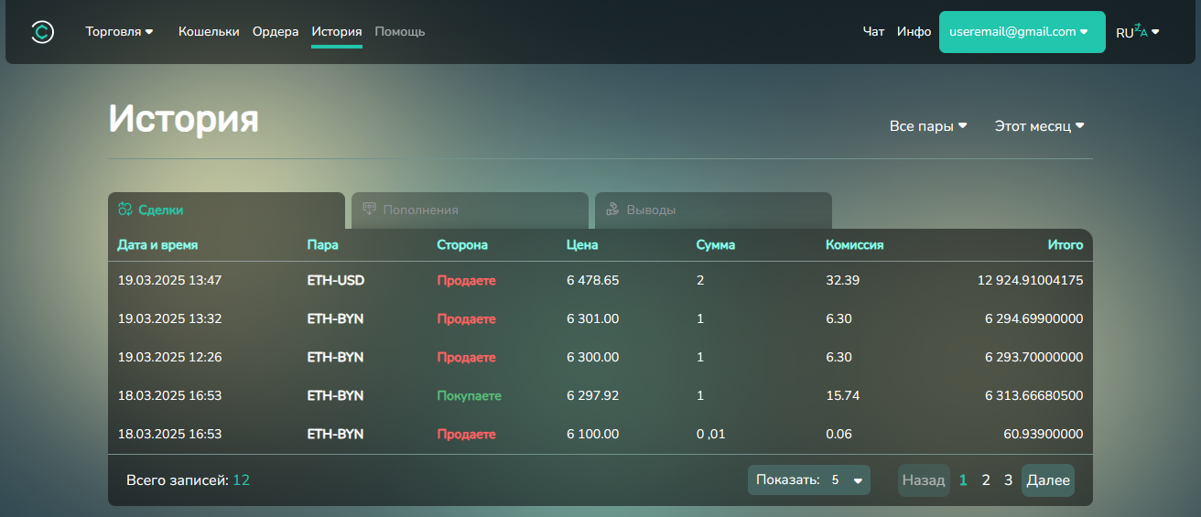Switch language with RU translate icon

(1137, 32)
